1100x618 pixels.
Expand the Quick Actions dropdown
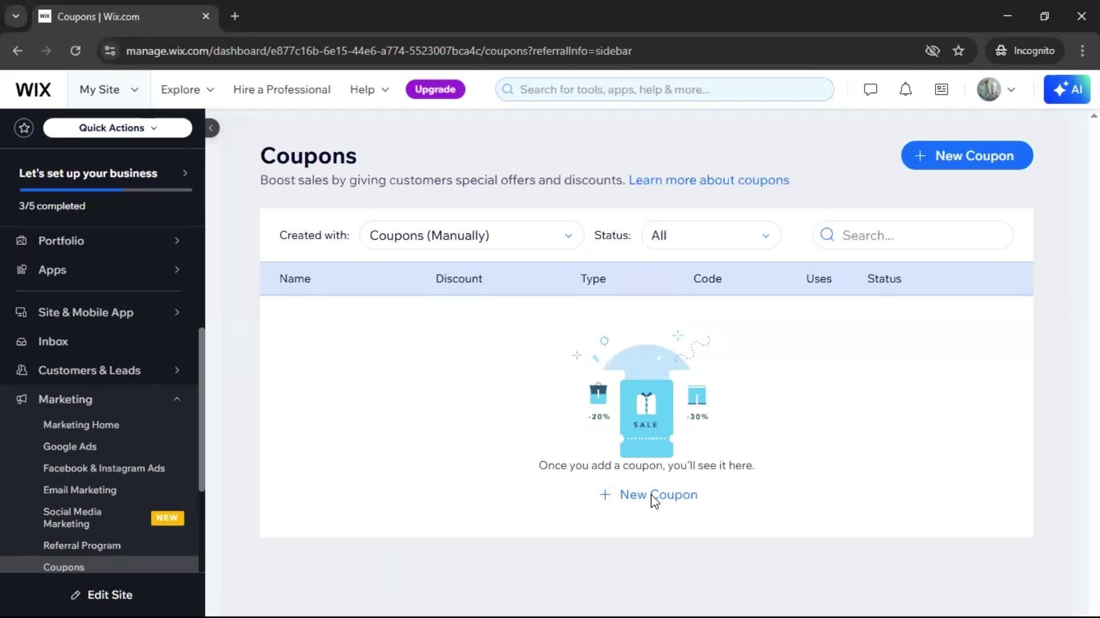click(117, 128)
